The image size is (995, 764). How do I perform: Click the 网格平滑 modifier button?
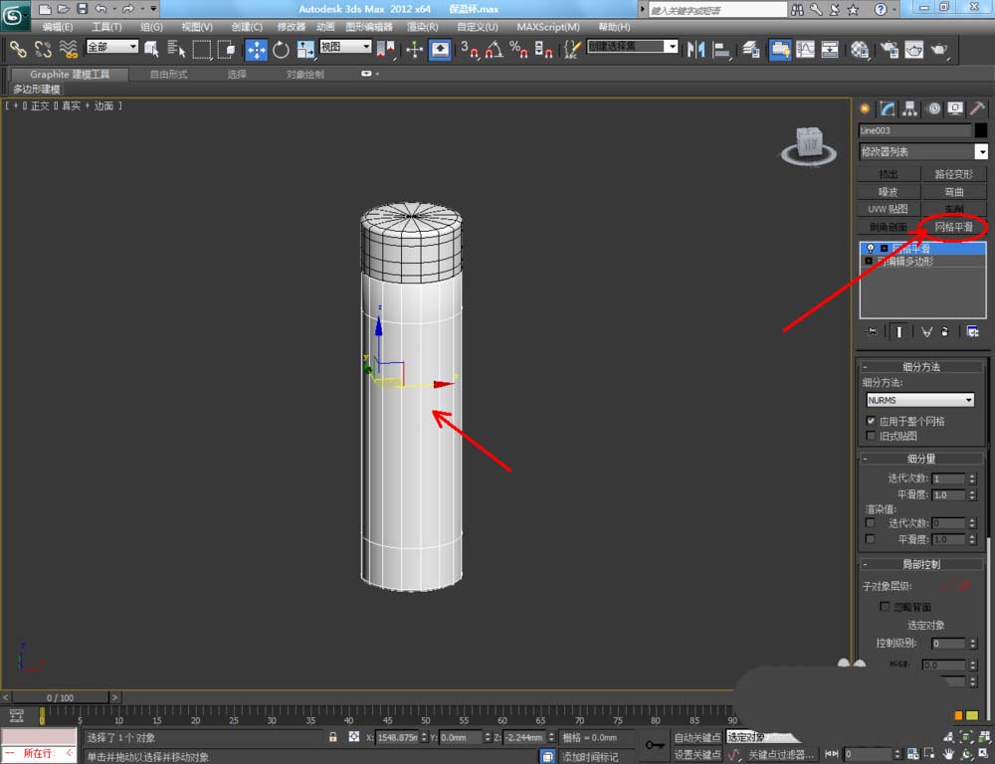click(x=953, y=228)
